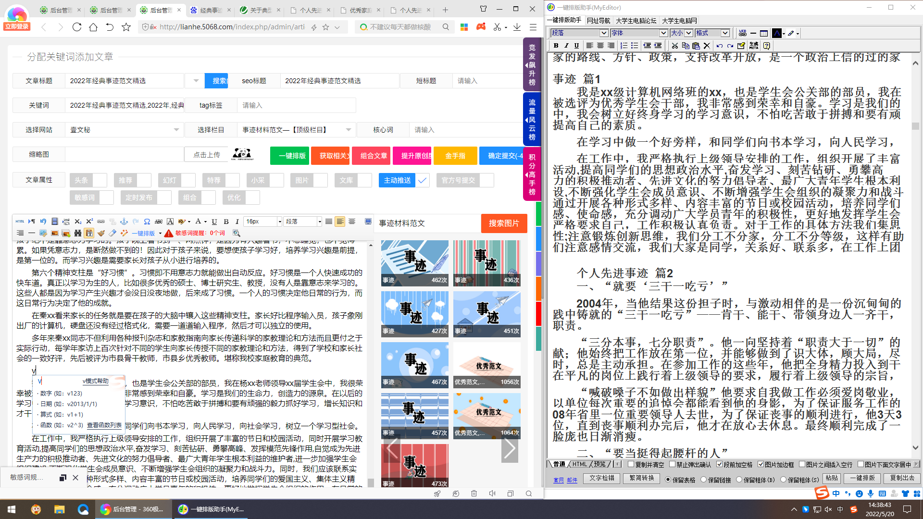The height and width of the screenshot is (519, 923).
Task: Open the 字体 font dropdown in MyEditor
Action: point(663,33)
